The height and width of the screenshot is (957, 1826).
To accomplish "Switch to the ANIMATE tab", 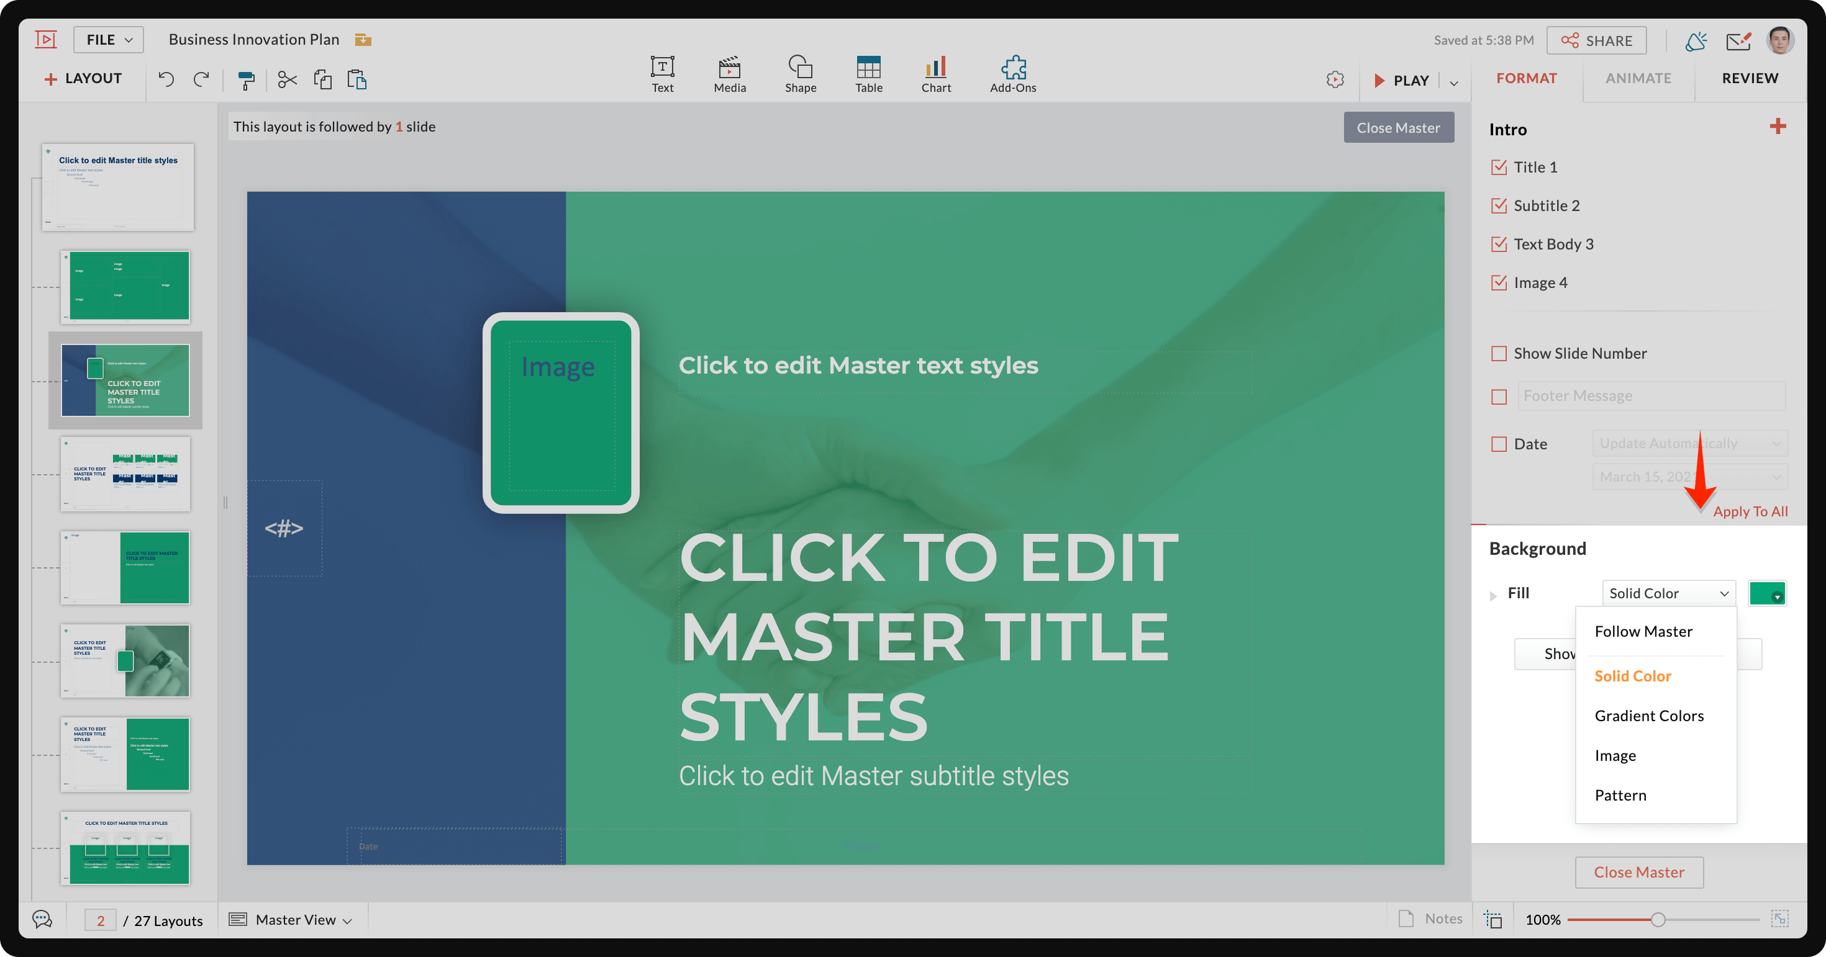I will (x=1638, y=78).
